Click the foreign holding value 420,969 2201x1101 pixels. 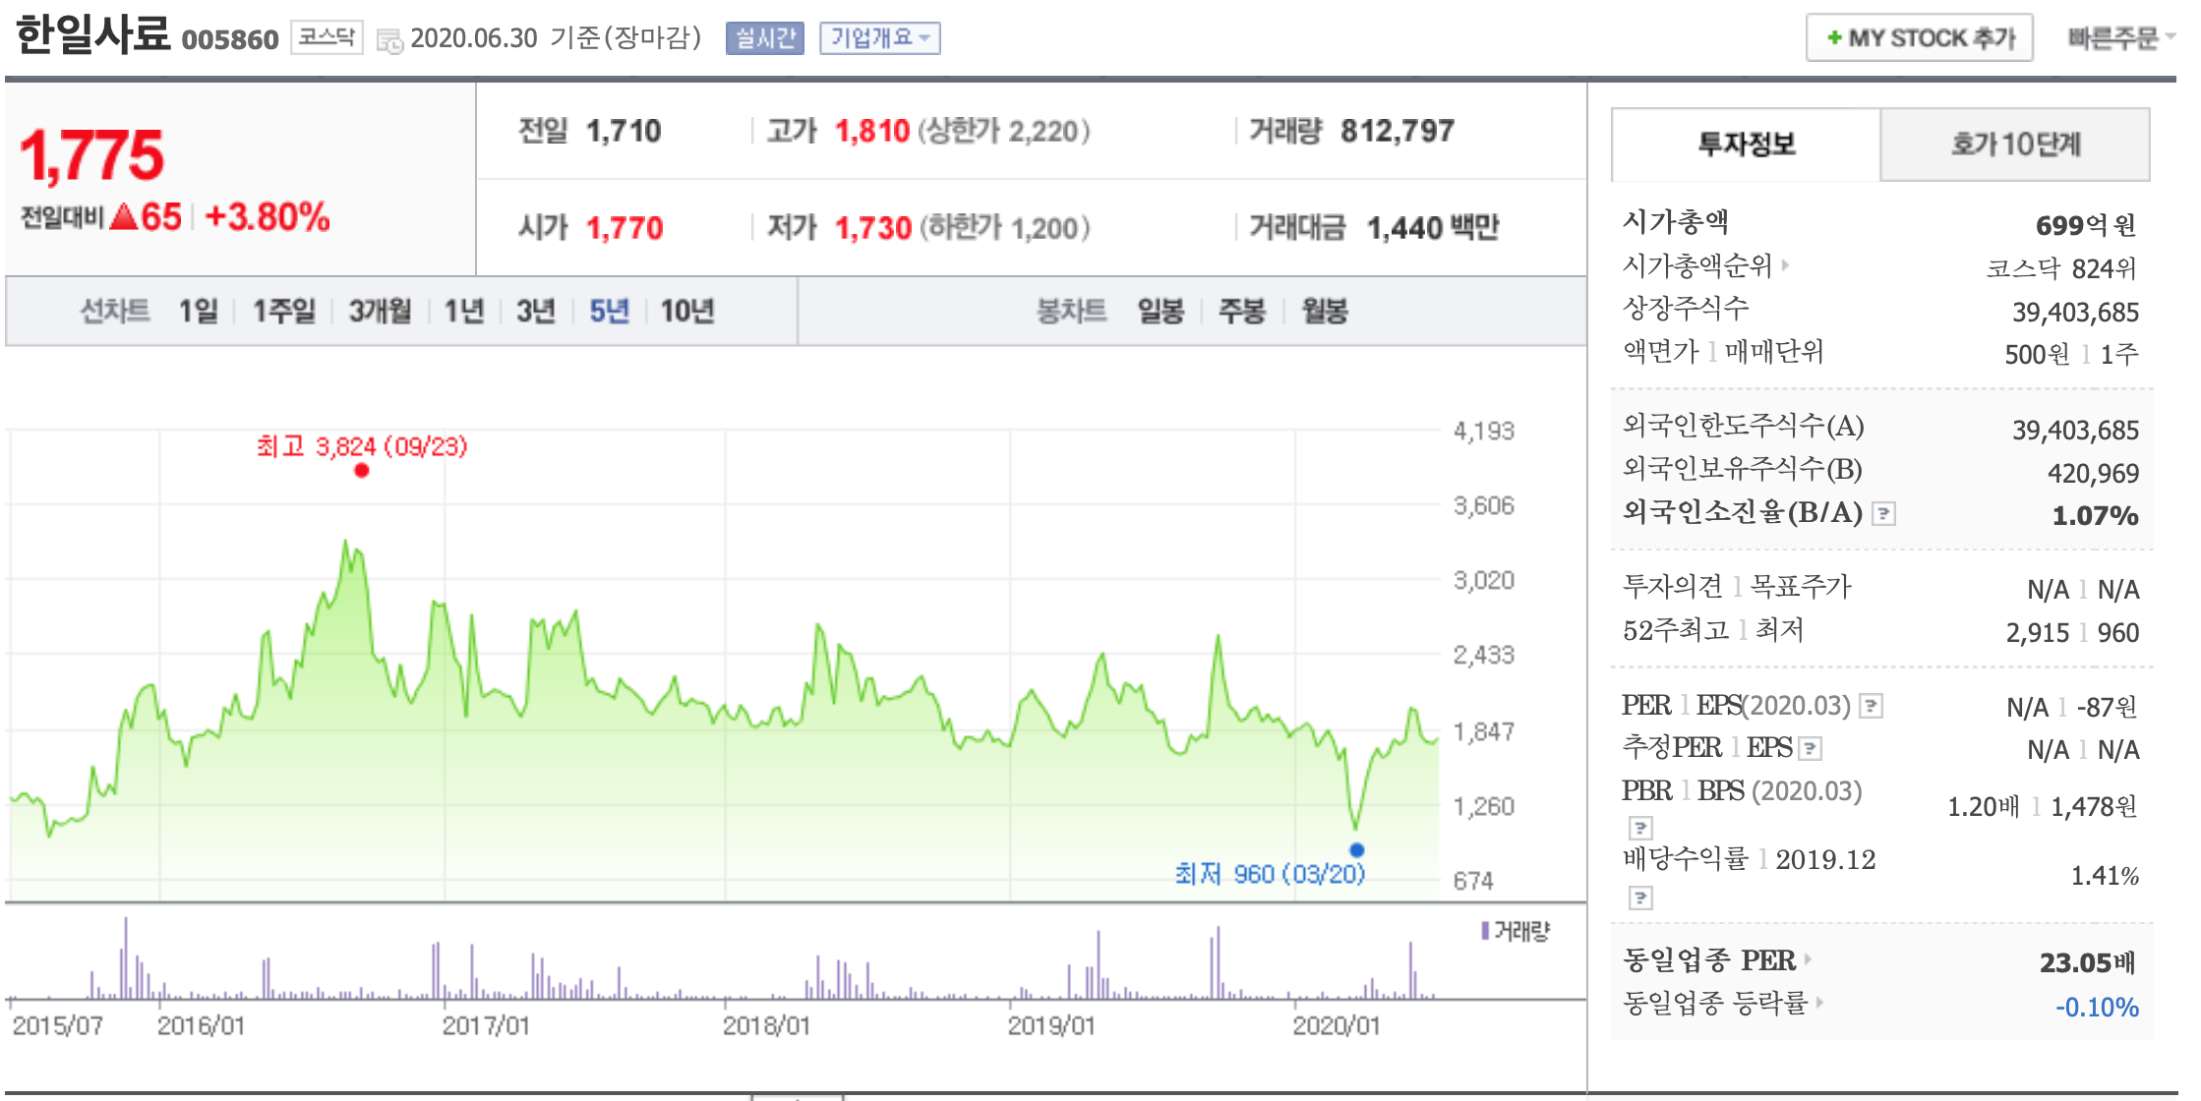(2093, 474)
